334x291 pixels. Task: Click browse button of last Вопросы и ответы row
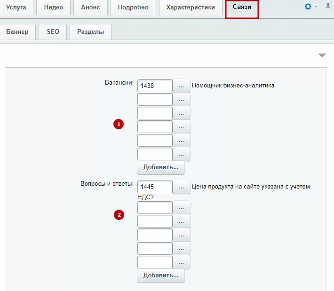(181, 262)
